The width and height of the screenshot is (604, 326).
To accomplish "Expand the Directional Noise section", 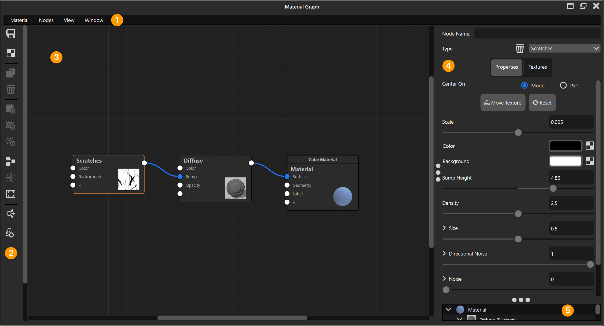I will [444, 253].
